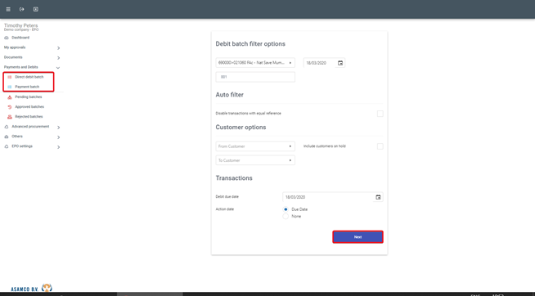Image resolution: width=535 pixels, height=296 pixels.
Task: Expand Advanced procurement chevron
Action: (x=58, y=128)
